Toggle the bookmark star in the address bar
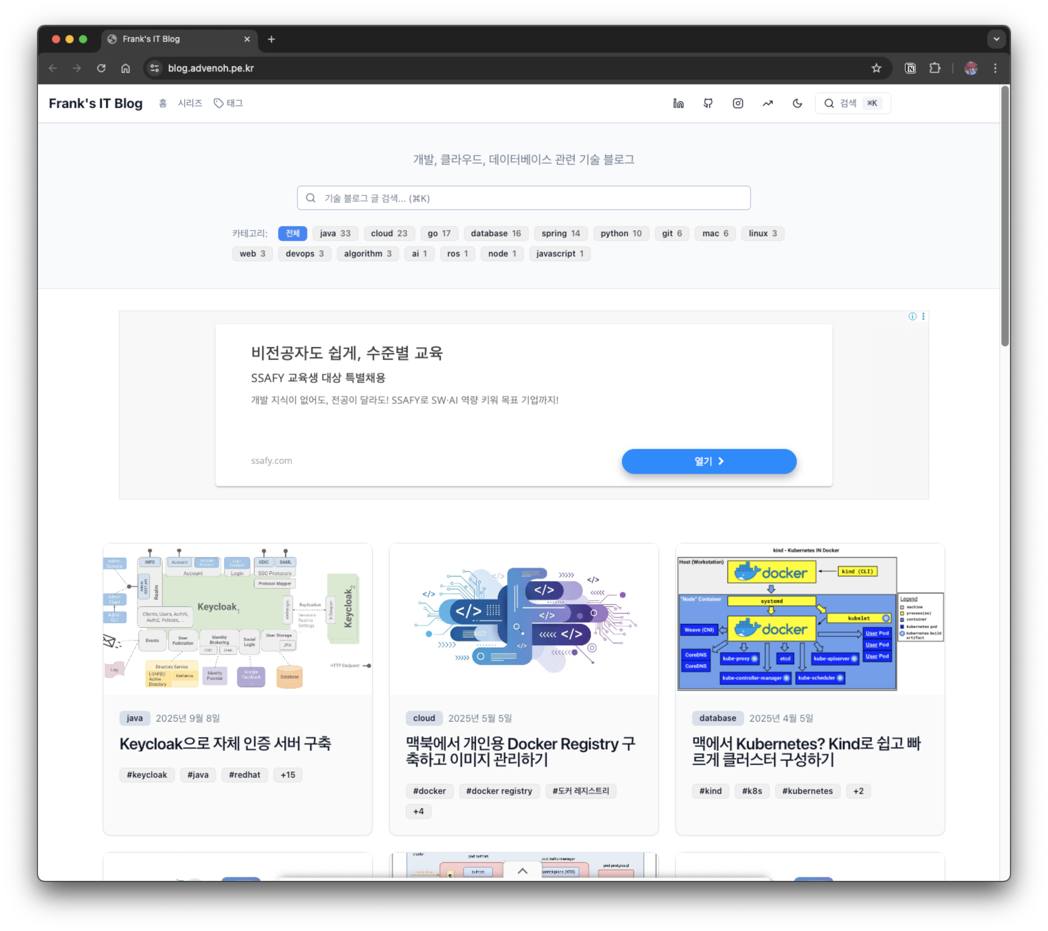The width and height of the screenshot is (1048, 931). point(876,68)
